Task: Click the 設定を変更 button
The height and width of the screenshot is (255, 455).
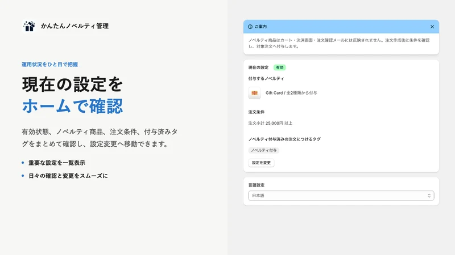Action: pyautogui.click(x=261, y=163)
